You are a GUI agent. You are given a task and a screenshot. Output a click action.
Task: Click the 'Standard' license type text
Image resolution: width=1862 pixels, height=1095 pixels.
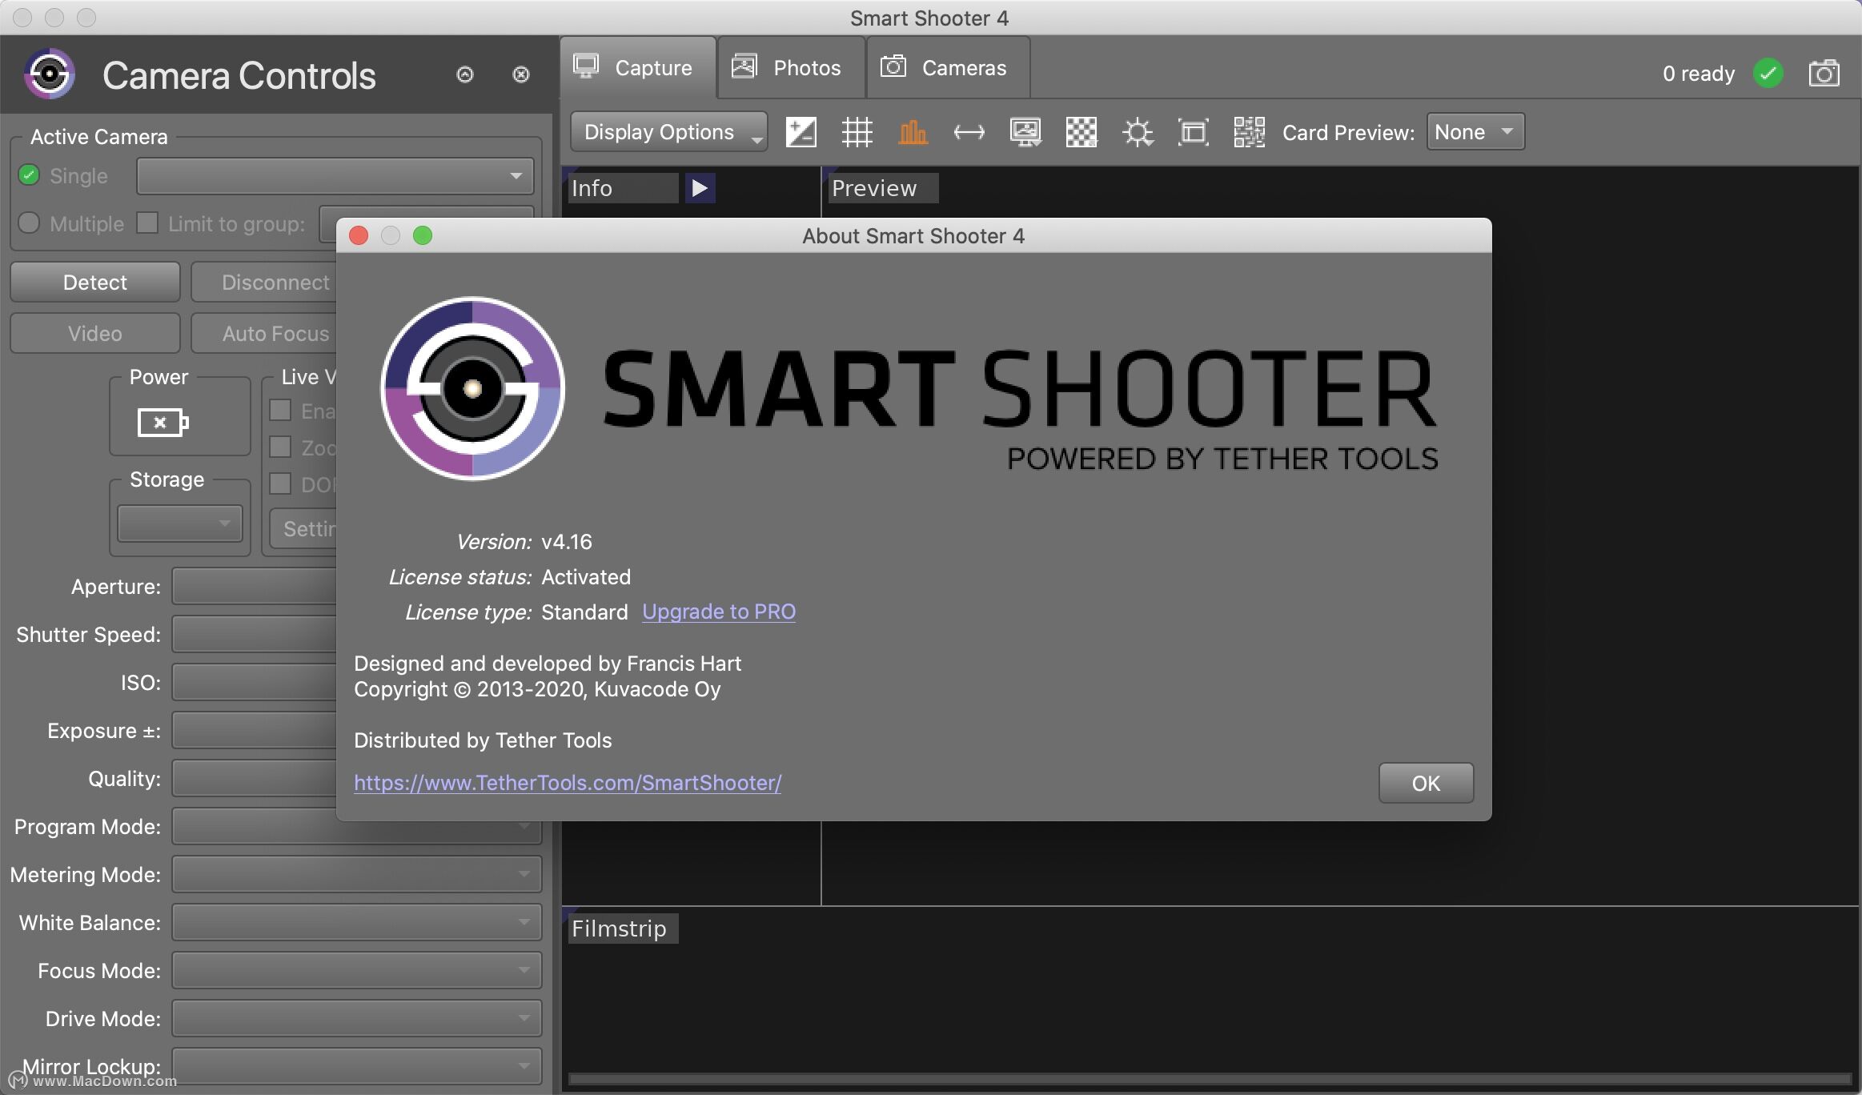tap(584, 612)
